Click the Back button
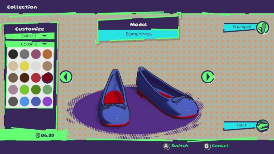Image resolution: width=274 pixels, height=154 pixels. 240,125
